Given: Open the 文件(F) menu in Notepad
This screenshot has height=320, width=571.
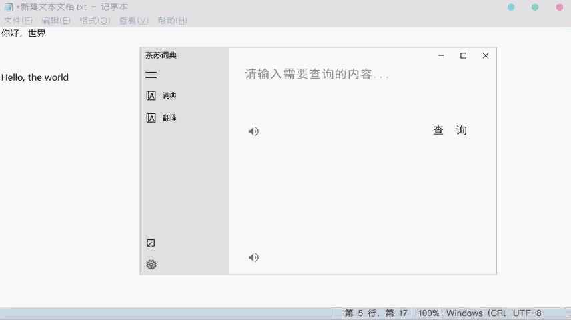Looking at the screenshot, I should coord(18,21).
